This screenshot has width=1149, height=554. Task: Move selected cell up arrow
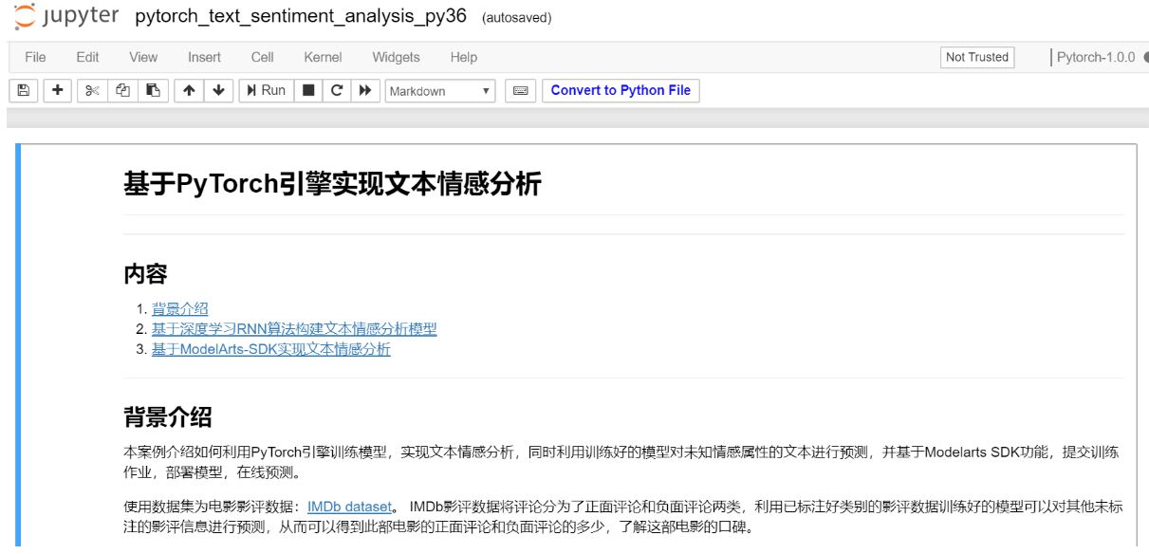[x=189, y=90]
